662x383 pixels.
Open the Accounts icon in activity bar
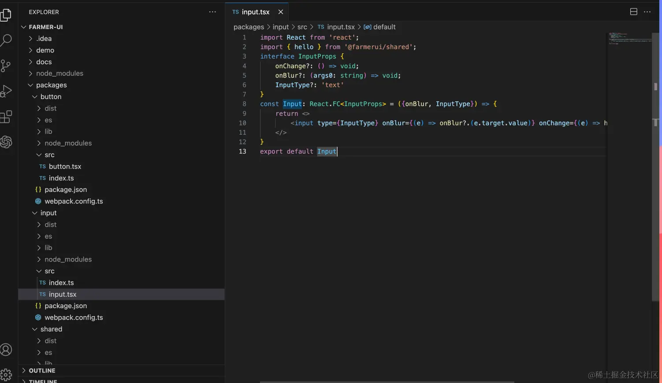coord(6,350)
